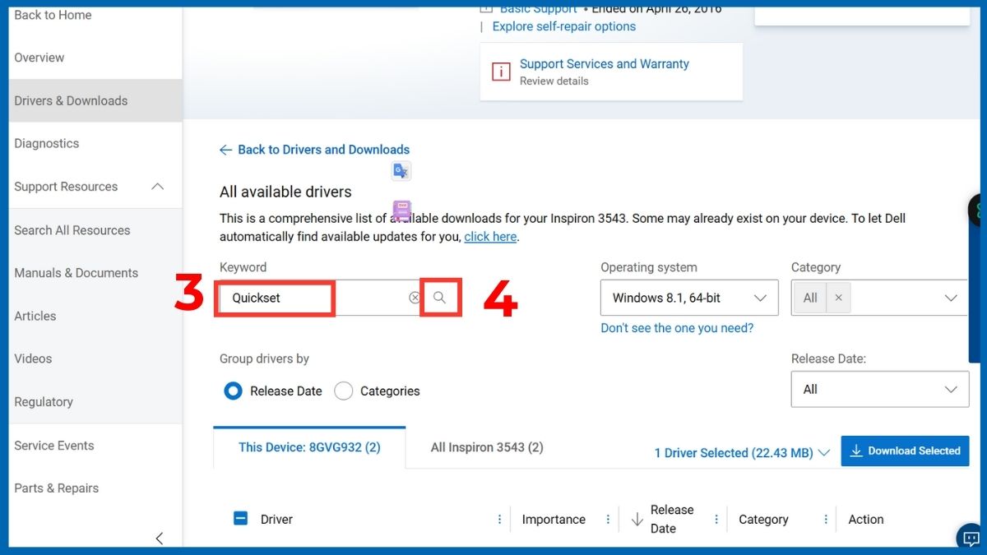Image resolution: width=987 pixels, height=555 pixels.
Task: Open the Operating system dropdown
Action: [x=689, y=298]
